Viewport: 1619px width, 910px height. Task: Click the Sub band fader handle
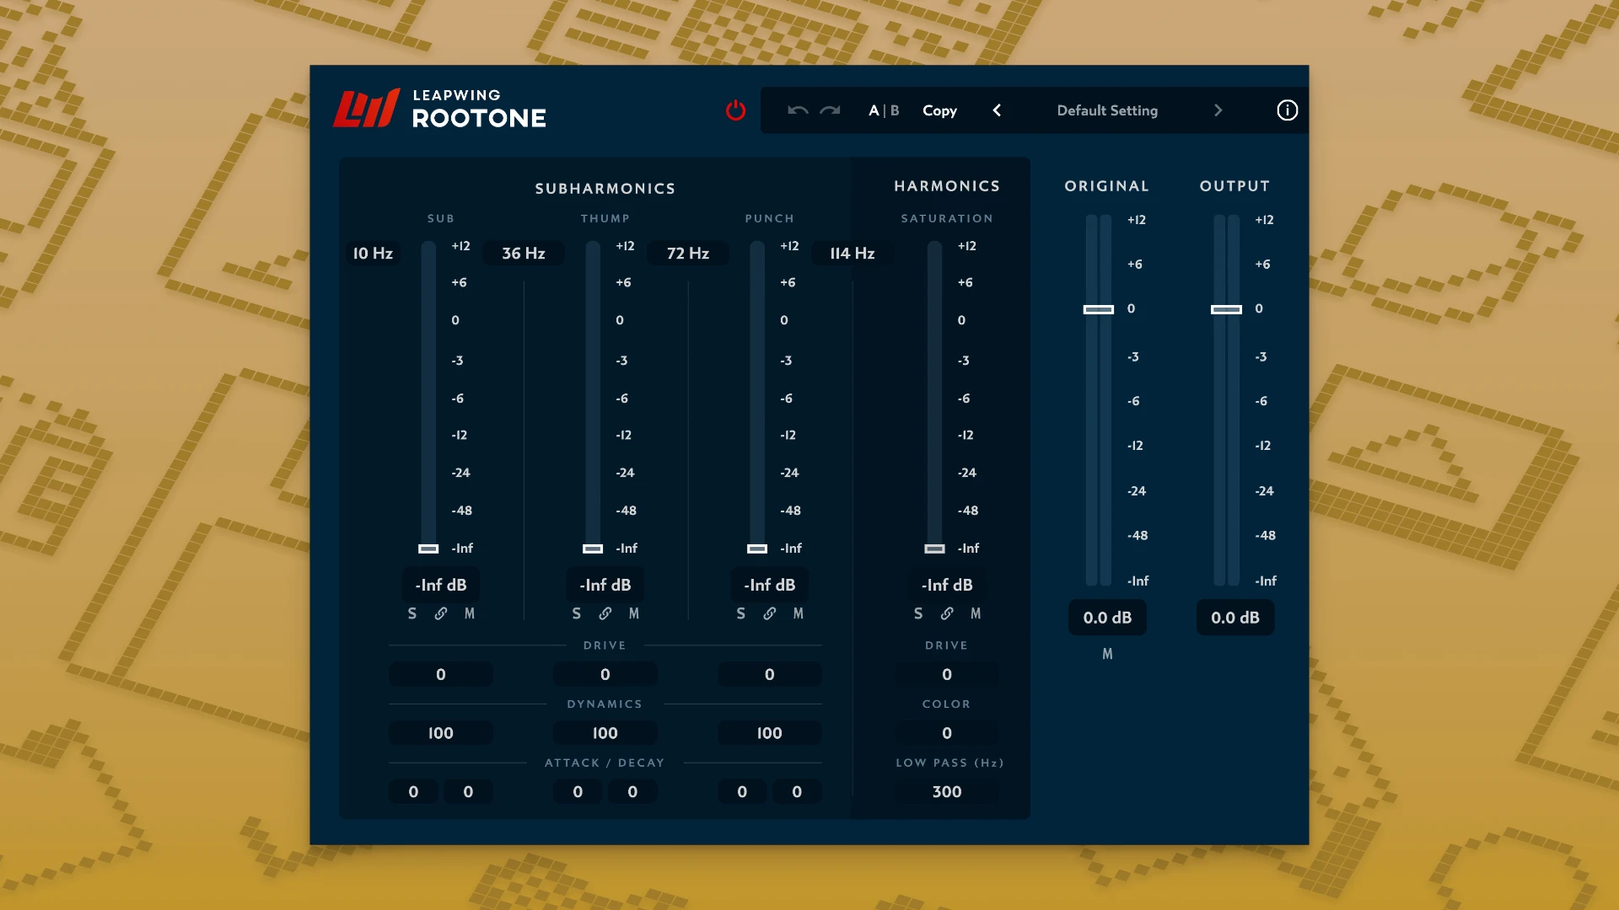428,549
